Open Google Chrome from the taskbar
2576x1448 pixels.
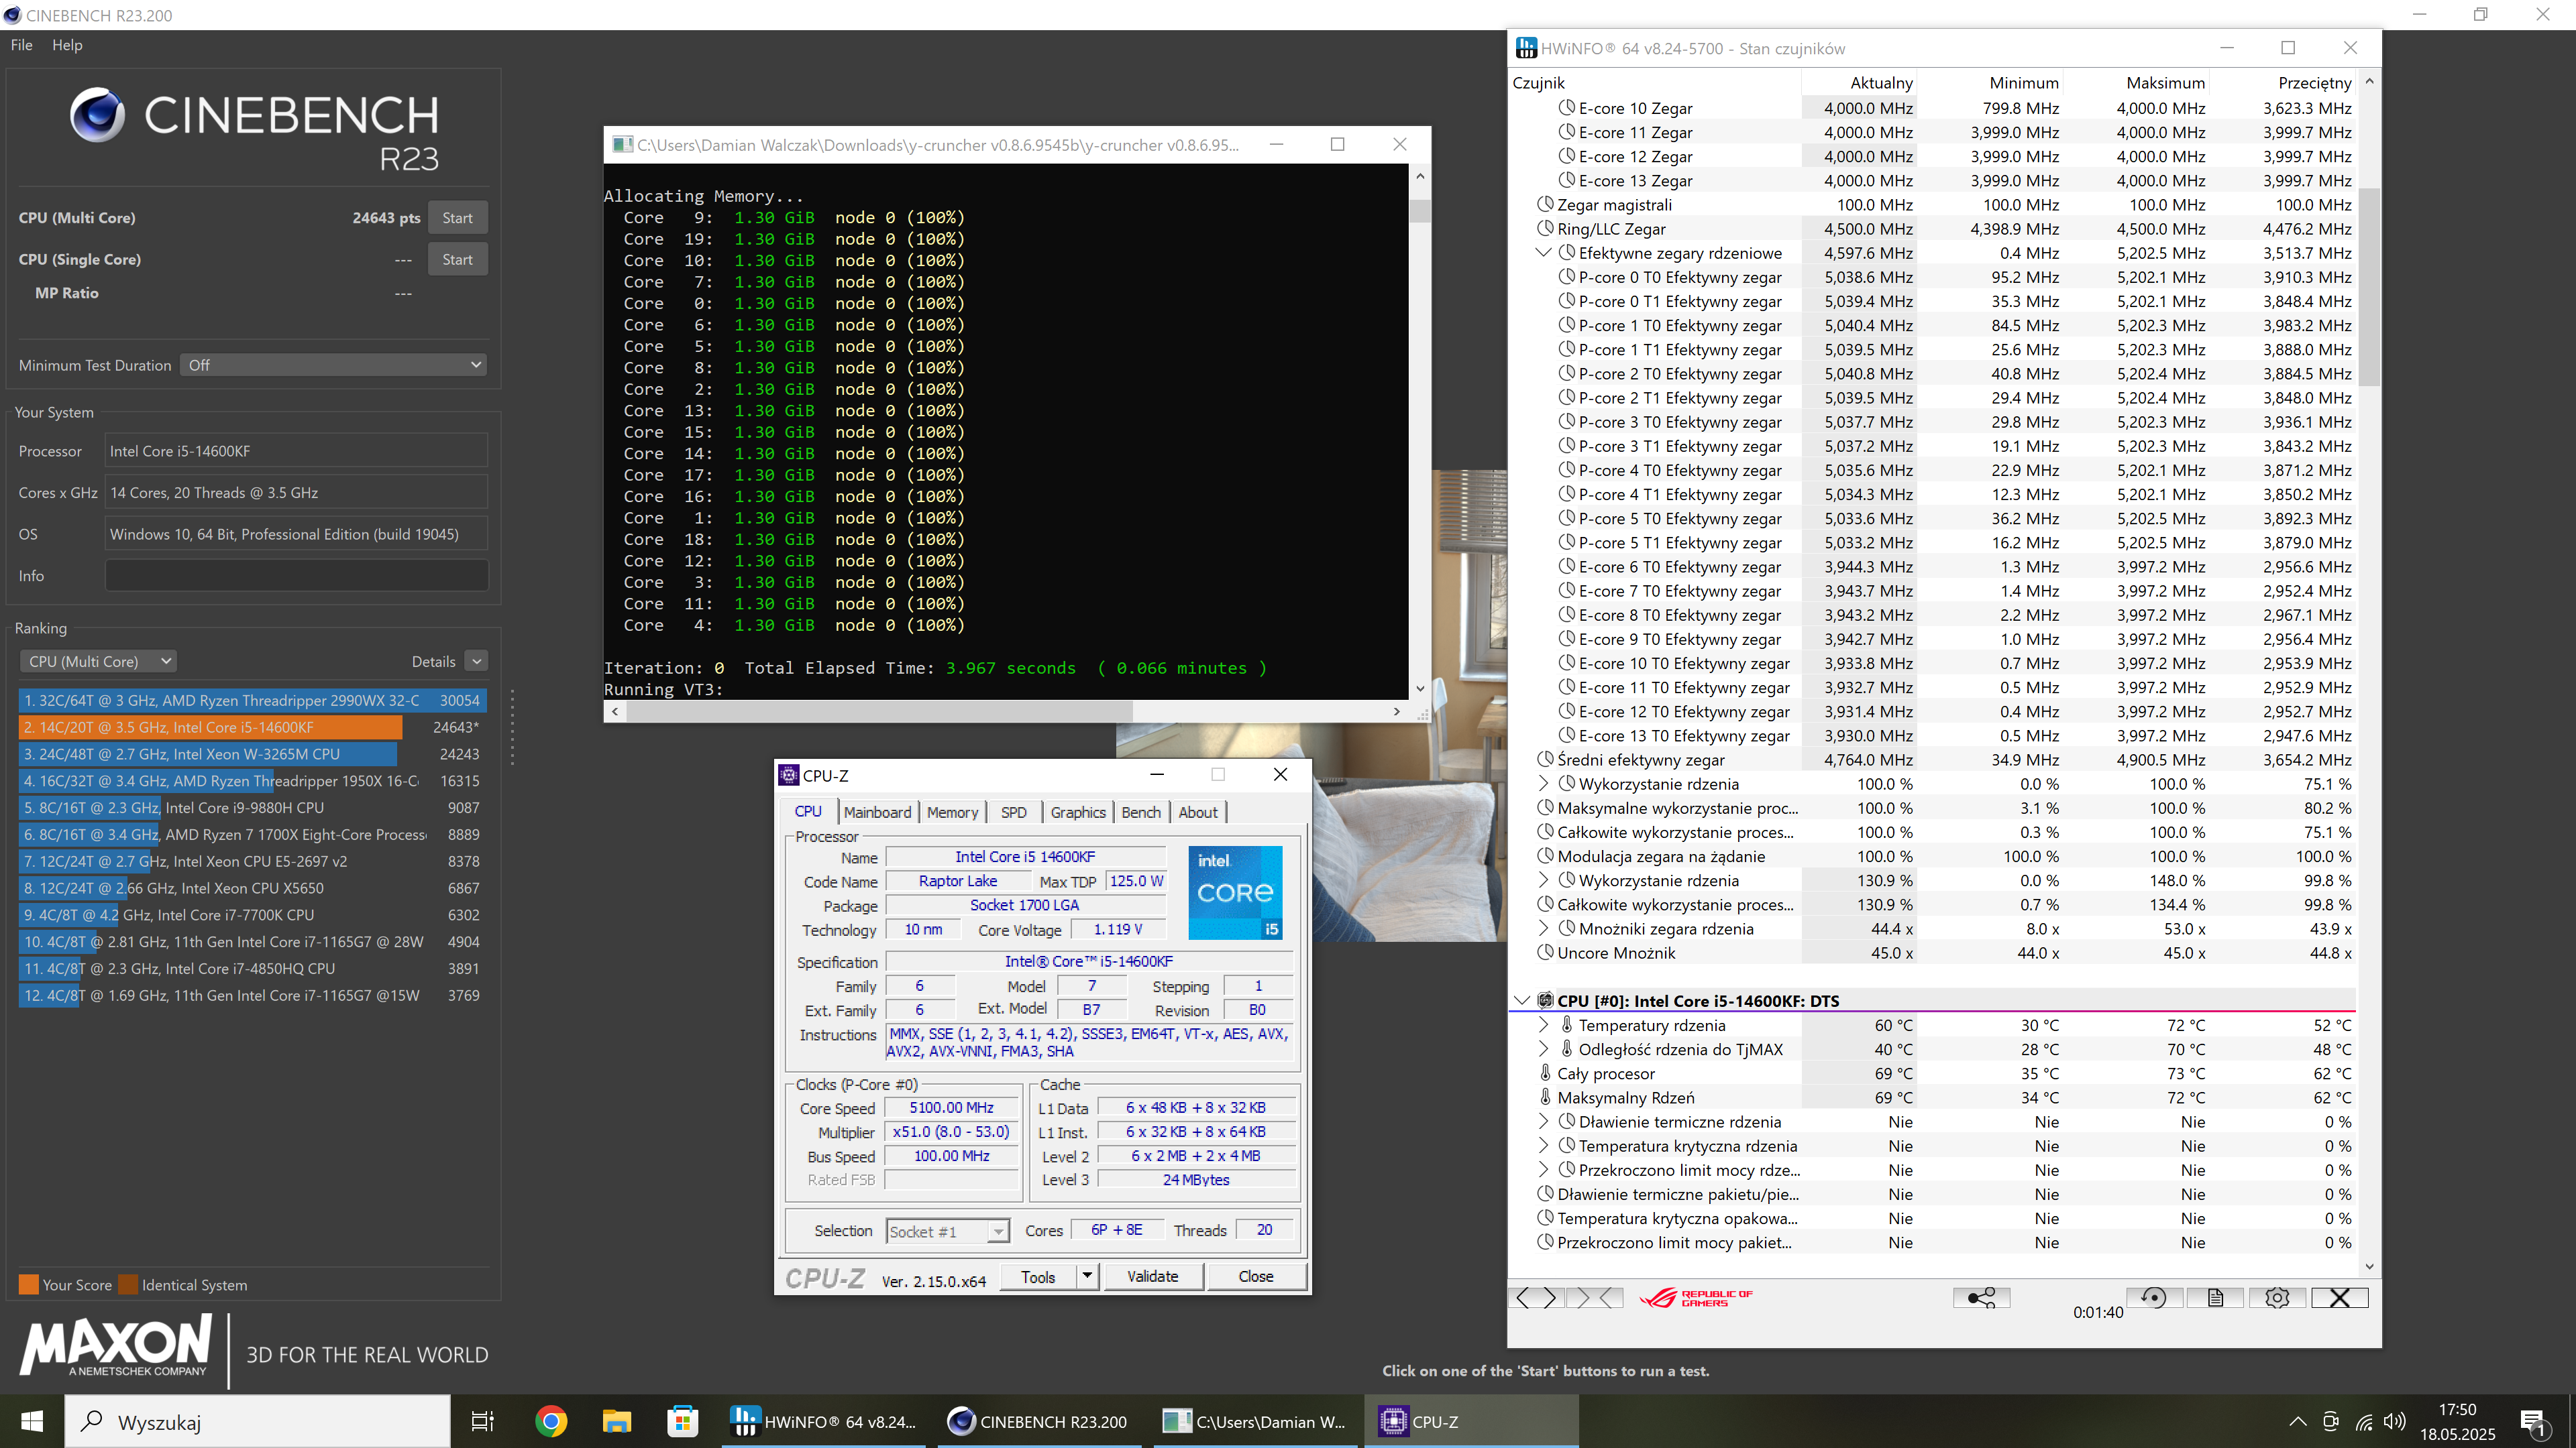(x=550, y=1421)
